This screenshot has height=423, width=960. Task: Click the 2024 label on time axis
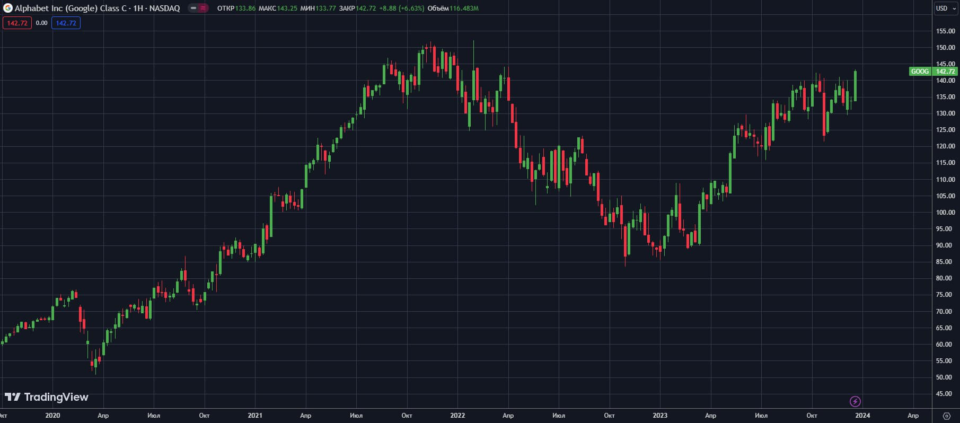(862, 416)
